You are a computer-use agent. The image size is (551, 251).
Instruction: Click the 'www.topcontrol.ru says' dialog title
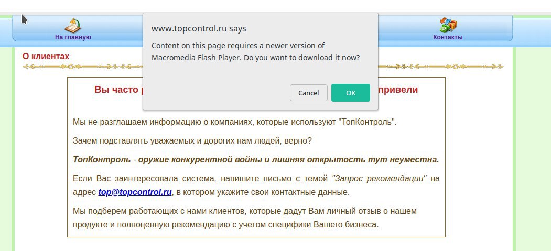pyautogui.click(x=199, y=28)
